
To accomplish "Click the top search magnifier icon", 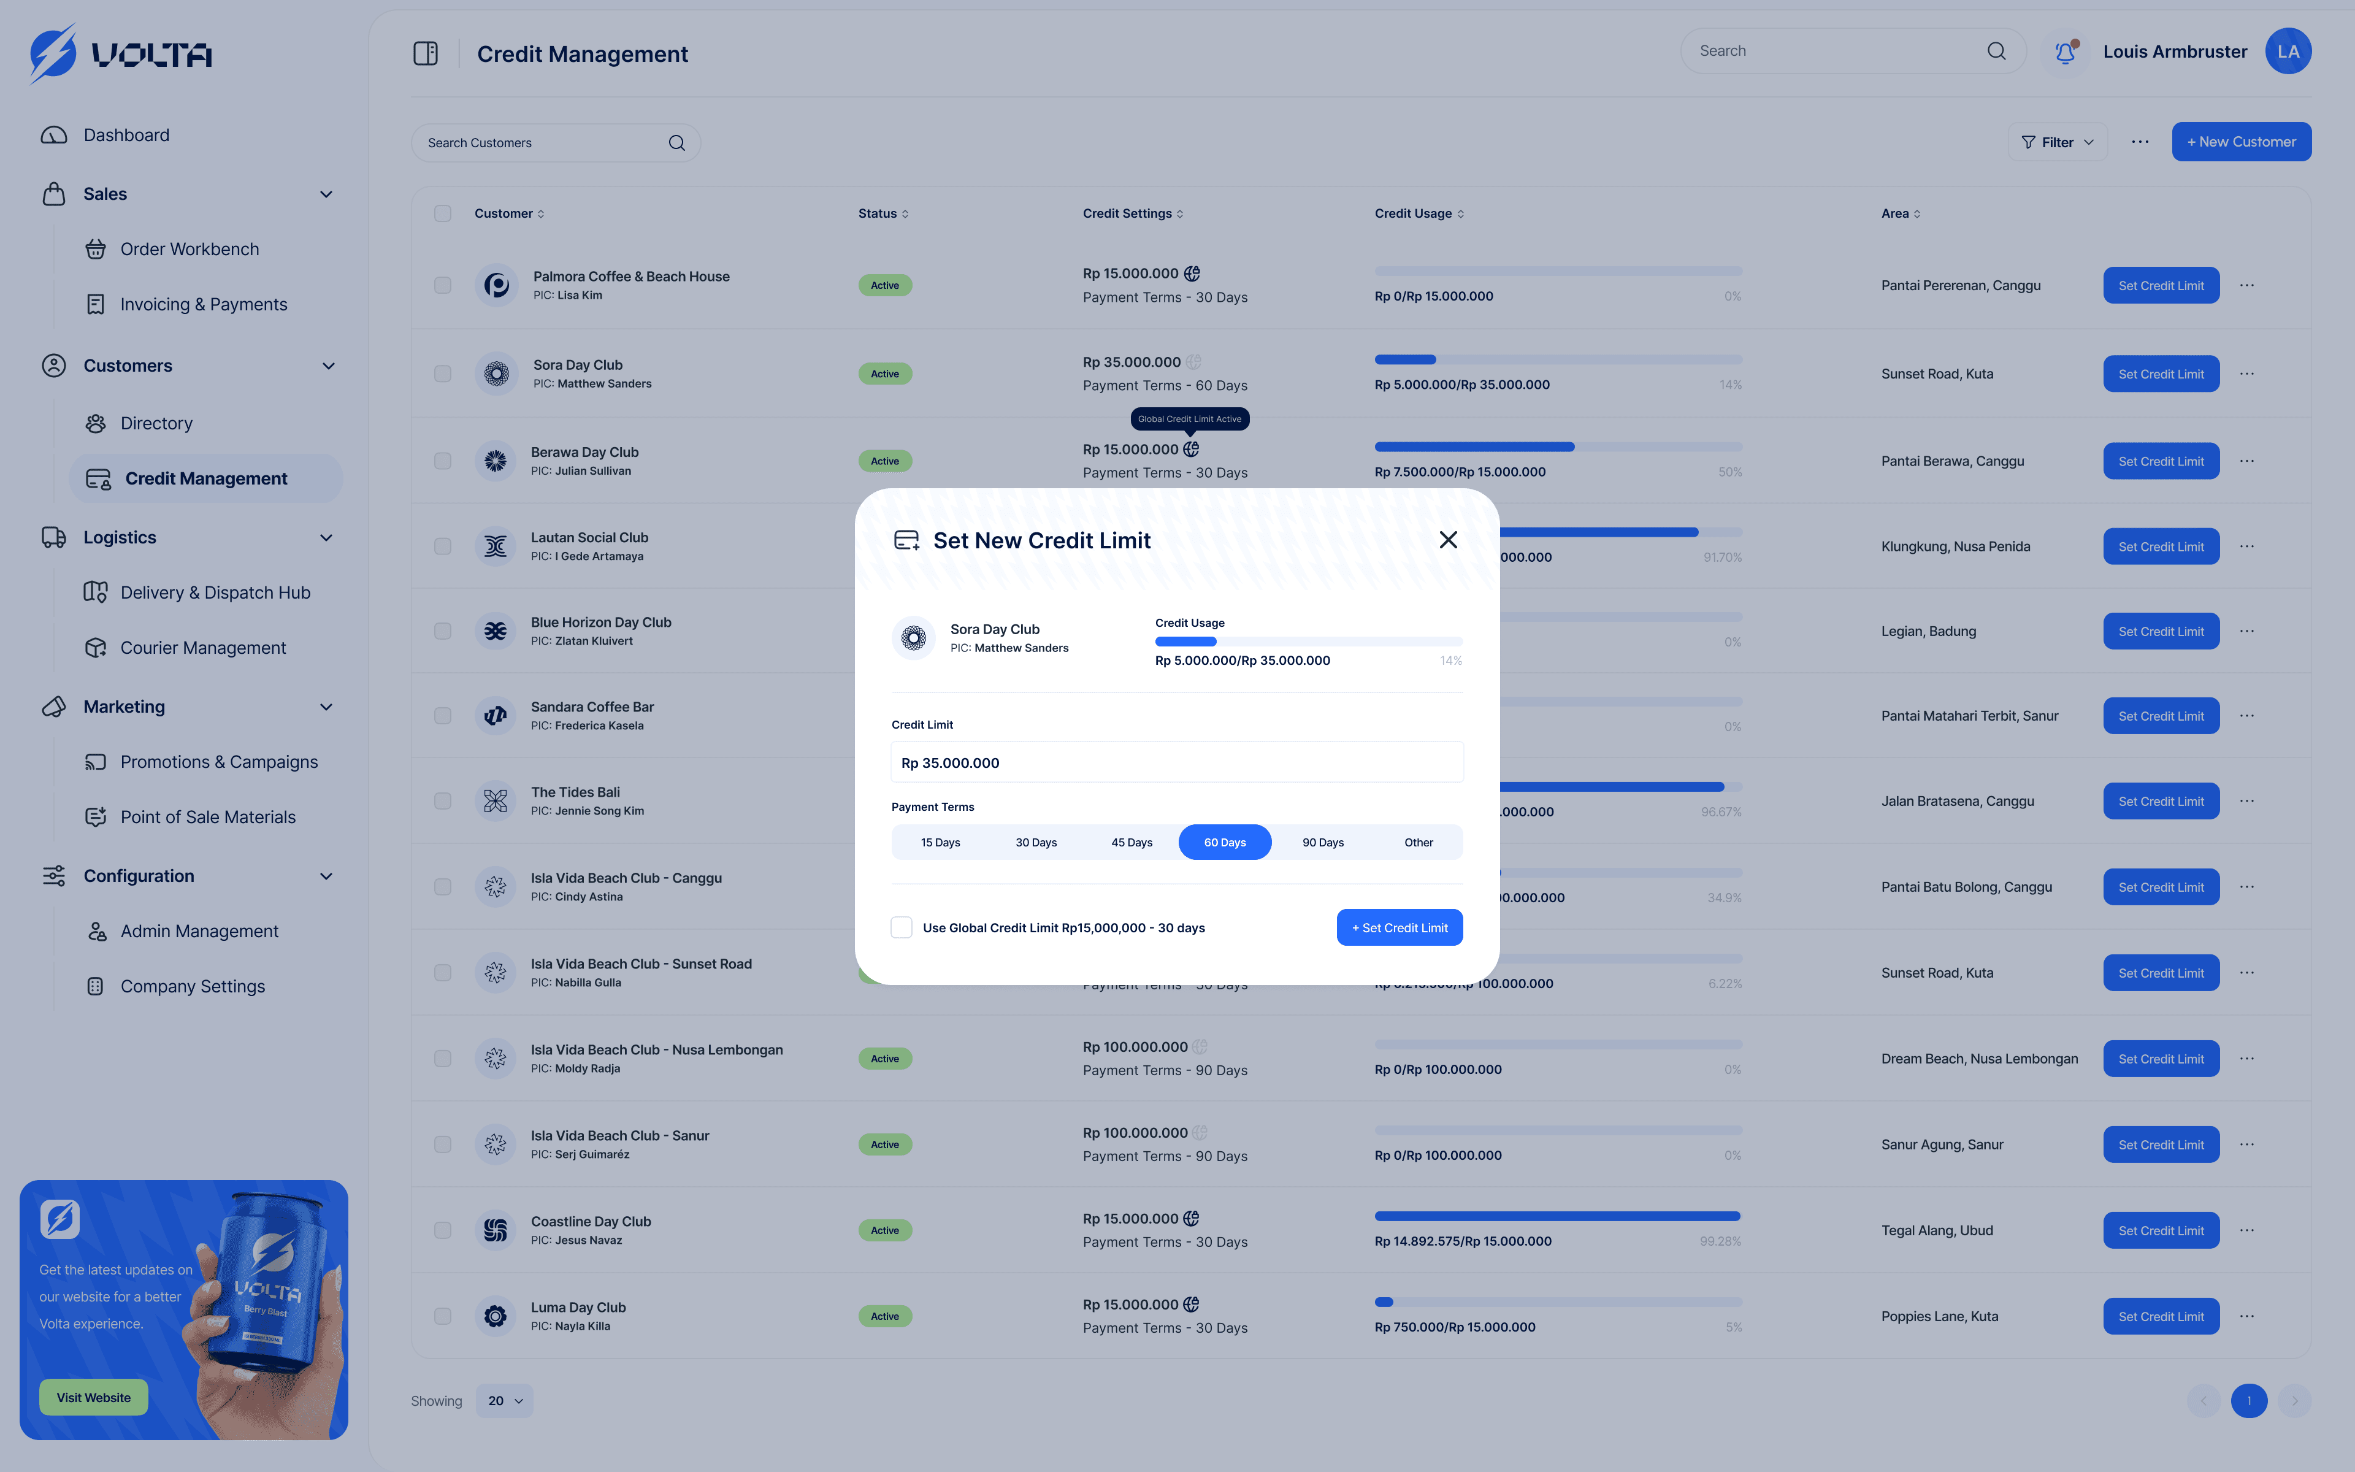I will (x=1996, y=51).
